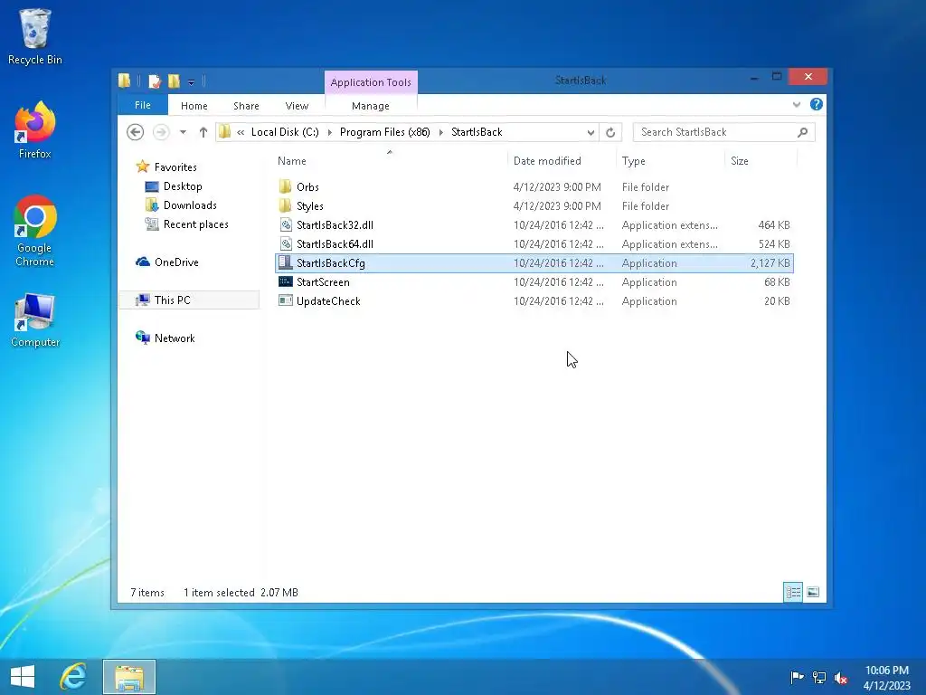Select This PC in the navigation pane
The width and height of the screenshot is (926, 695).
click(189, 300)
